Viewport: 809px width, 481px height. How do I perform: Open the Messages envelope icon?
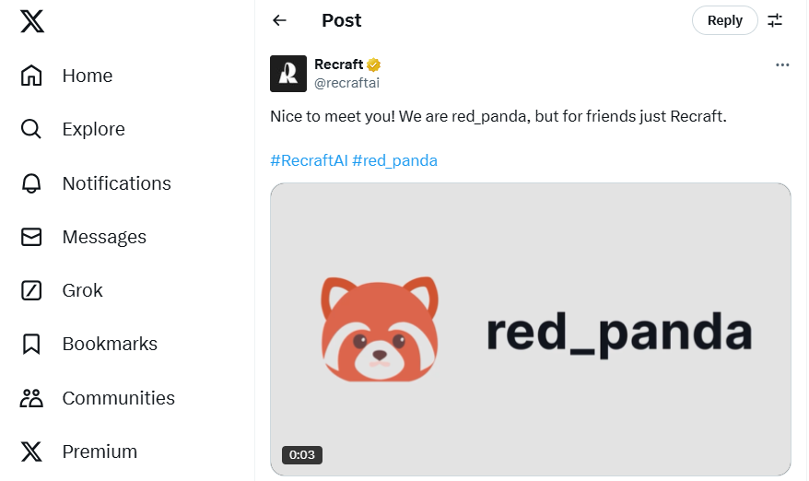pyautogui.click(x=31, y=237)
